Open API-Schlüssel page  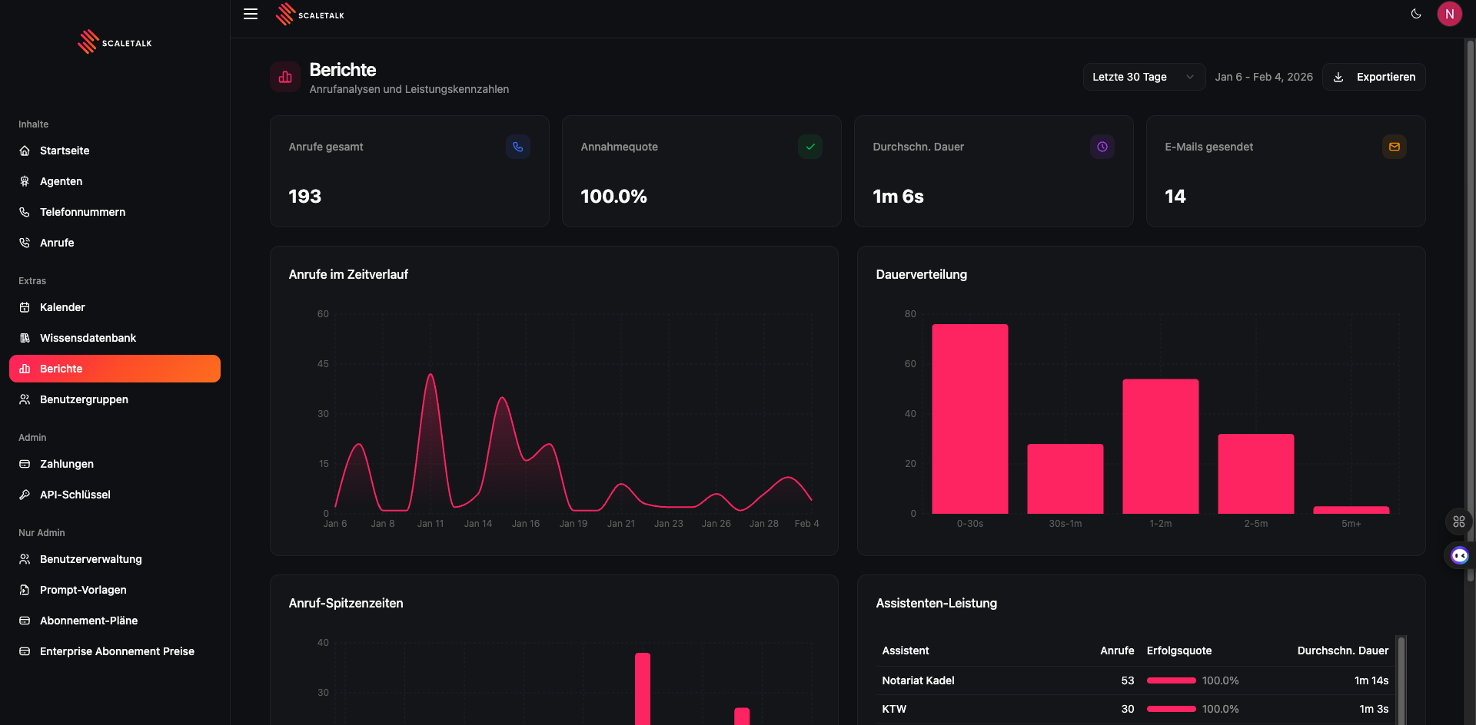point(115,495)
